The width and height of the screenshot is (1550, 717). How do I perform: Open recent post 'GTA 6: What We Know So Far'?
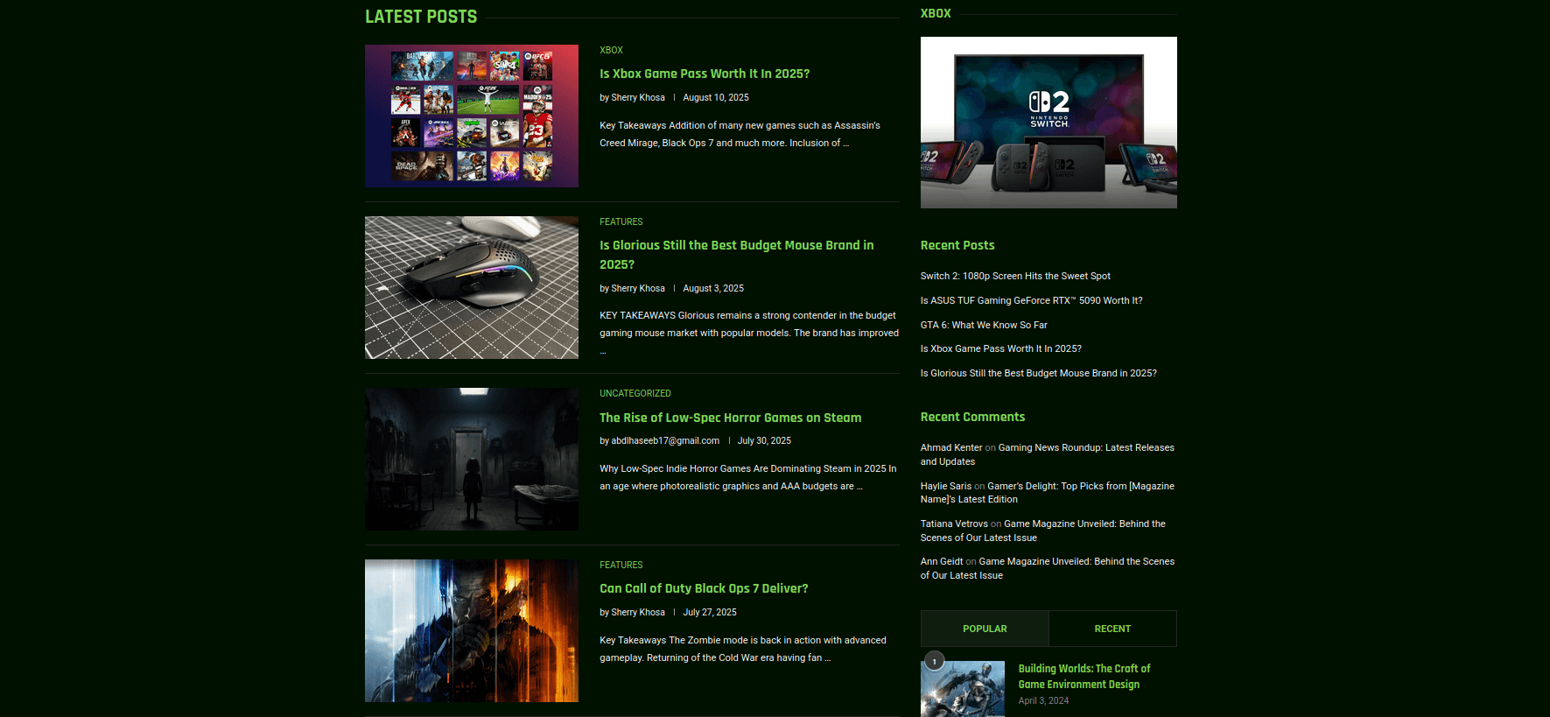984,325
